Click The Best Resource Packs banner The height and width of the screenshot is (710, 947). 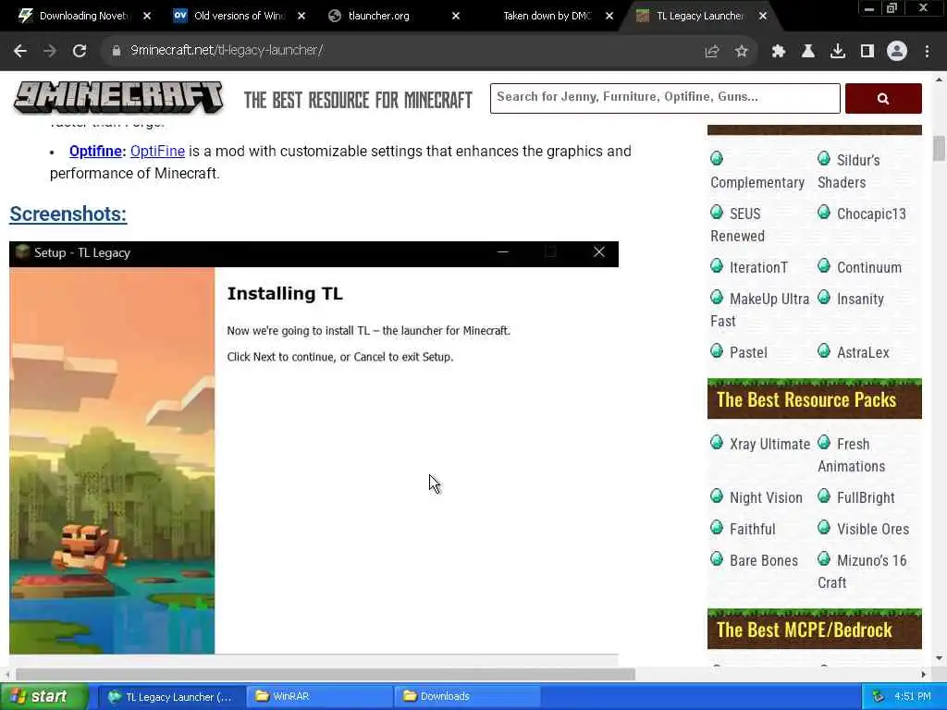click(814, 399)
